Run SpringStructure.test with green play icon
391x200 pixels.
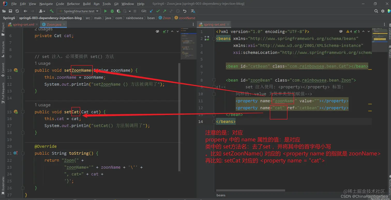pyautogui.click(x=106, y=11)
